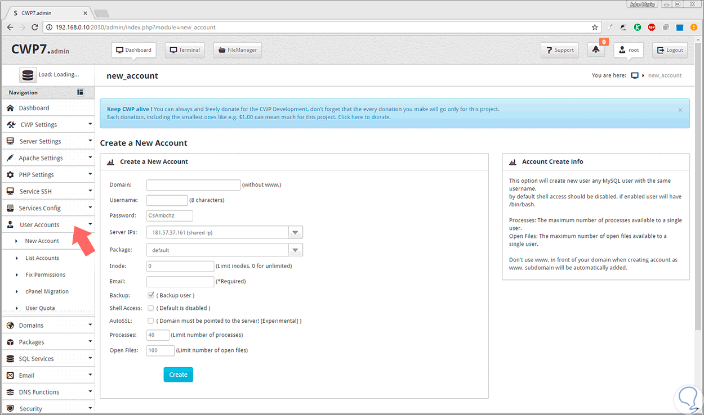The image size is (704, 415).
Task: Go back with the browser back arrow
Action: click(x=10, y=27)
